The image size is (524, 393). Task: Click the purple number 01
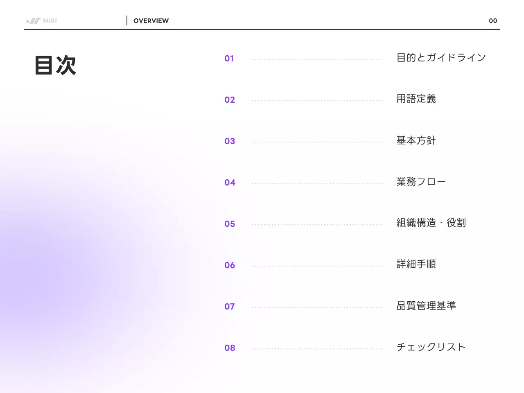[229, 59]
